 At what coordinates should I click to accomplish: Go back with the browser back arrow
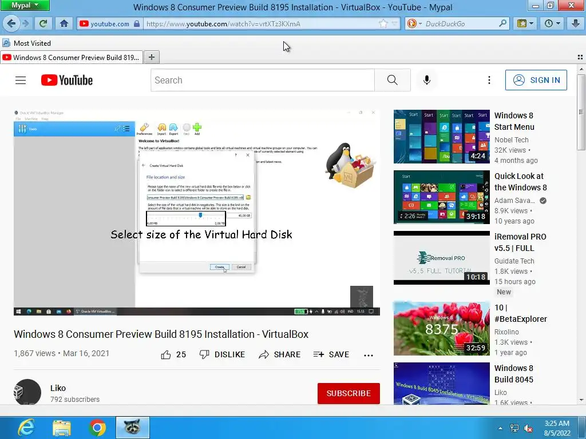pyautogui.click(x=11, y=23)
